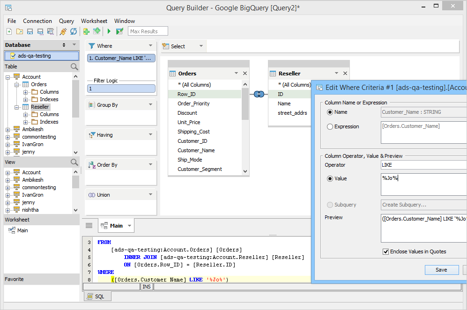Toggle Enclose Values in Quotes checkbox
This screenshot has width=467, height=310.
tap(385, 251)
